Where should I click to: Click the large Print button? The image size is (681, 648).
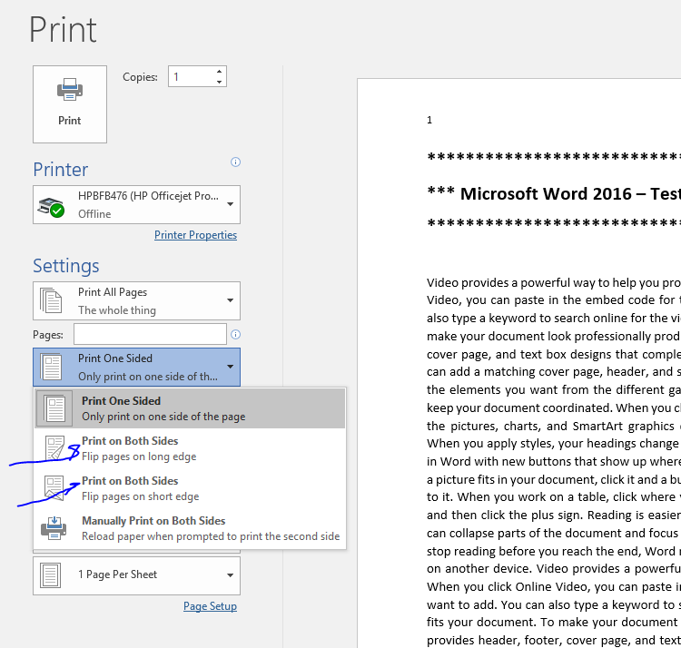point(70,104)
